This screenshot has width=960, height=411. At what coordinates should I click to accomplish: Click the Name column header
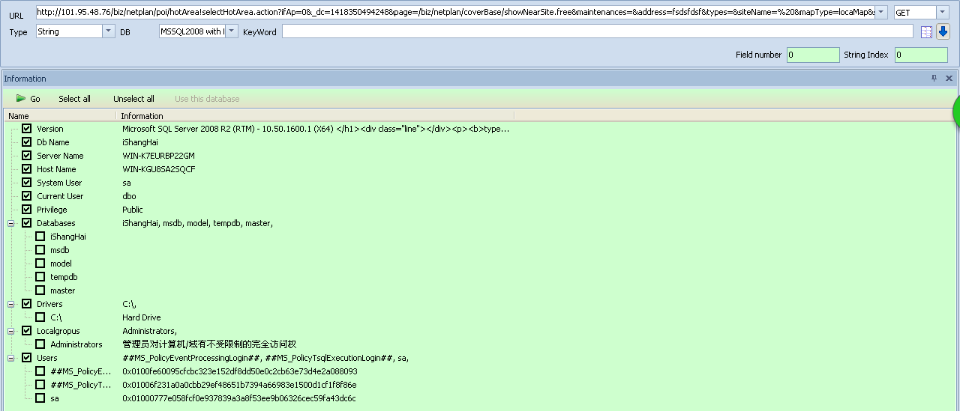coord(60,116)
